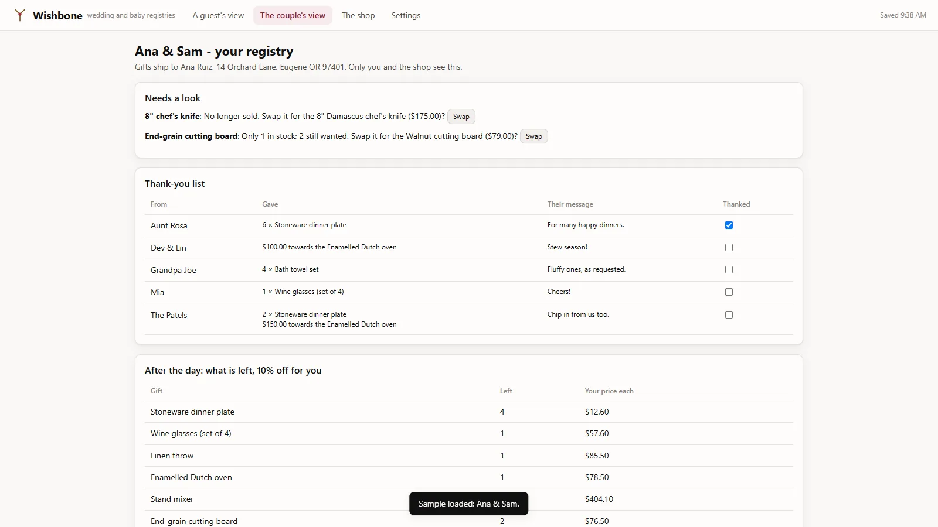The height and width of the screenshot is (527, 938).
Task: Select 'Chip in from us too.' message
Action: coord(578,314)
